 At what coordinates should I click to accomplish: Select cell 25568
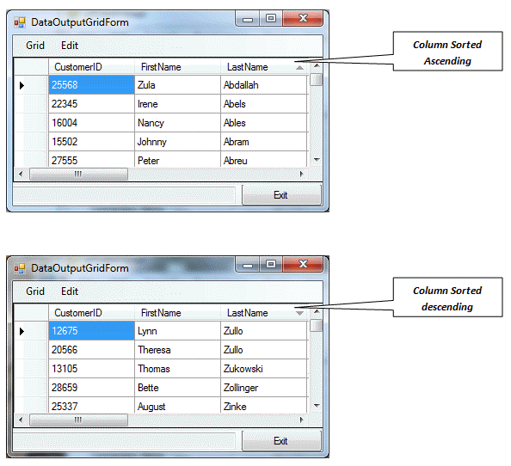[91, 85]
